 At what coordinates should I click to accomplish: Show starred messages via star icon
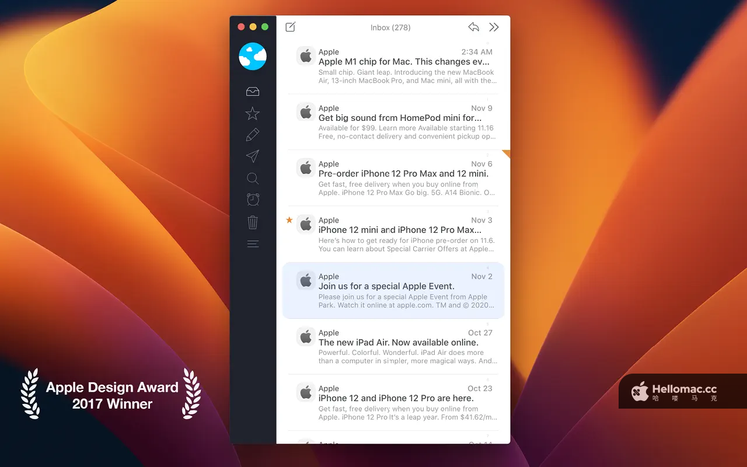coord(253,113)
